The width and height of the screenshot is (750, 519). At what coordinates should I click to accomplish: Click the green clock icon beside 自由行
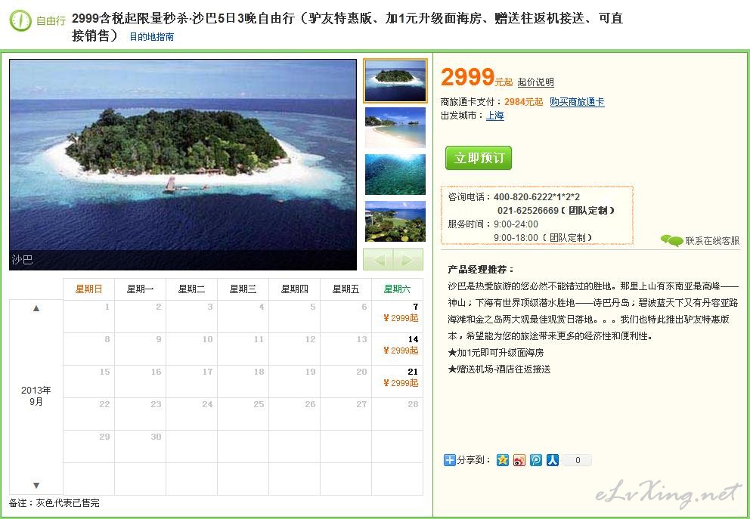(20, 20)
